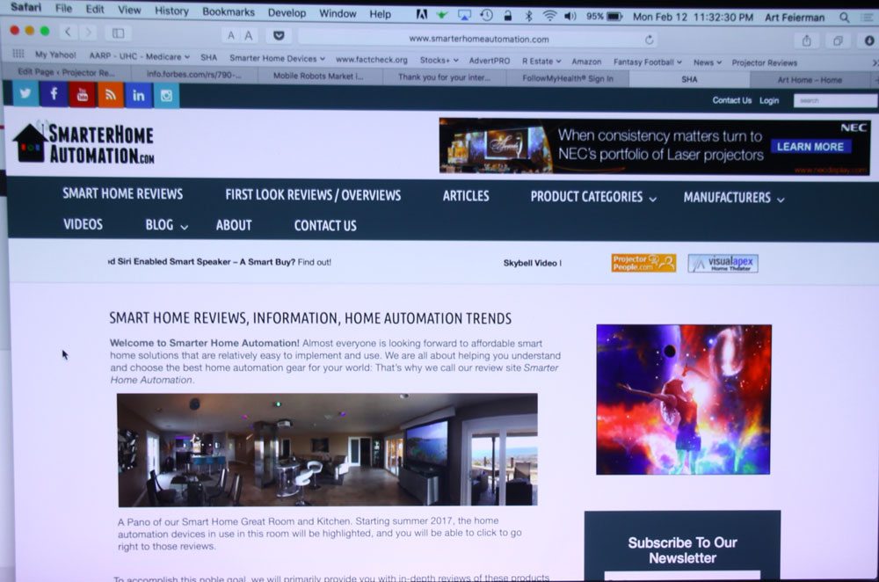The height and width of the screenshot is (582, 879).
Task: Expand the PRODUCT CATEGORIES menu
Action: [593, 197]
